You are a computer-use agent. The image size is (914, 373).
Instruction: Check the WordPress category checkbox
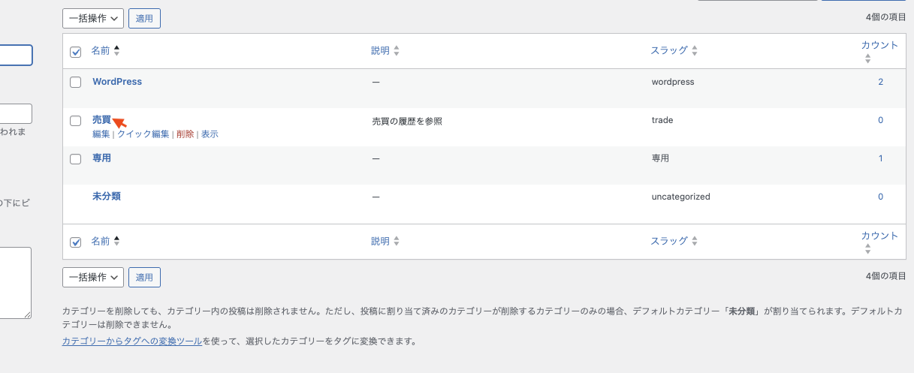75,83
